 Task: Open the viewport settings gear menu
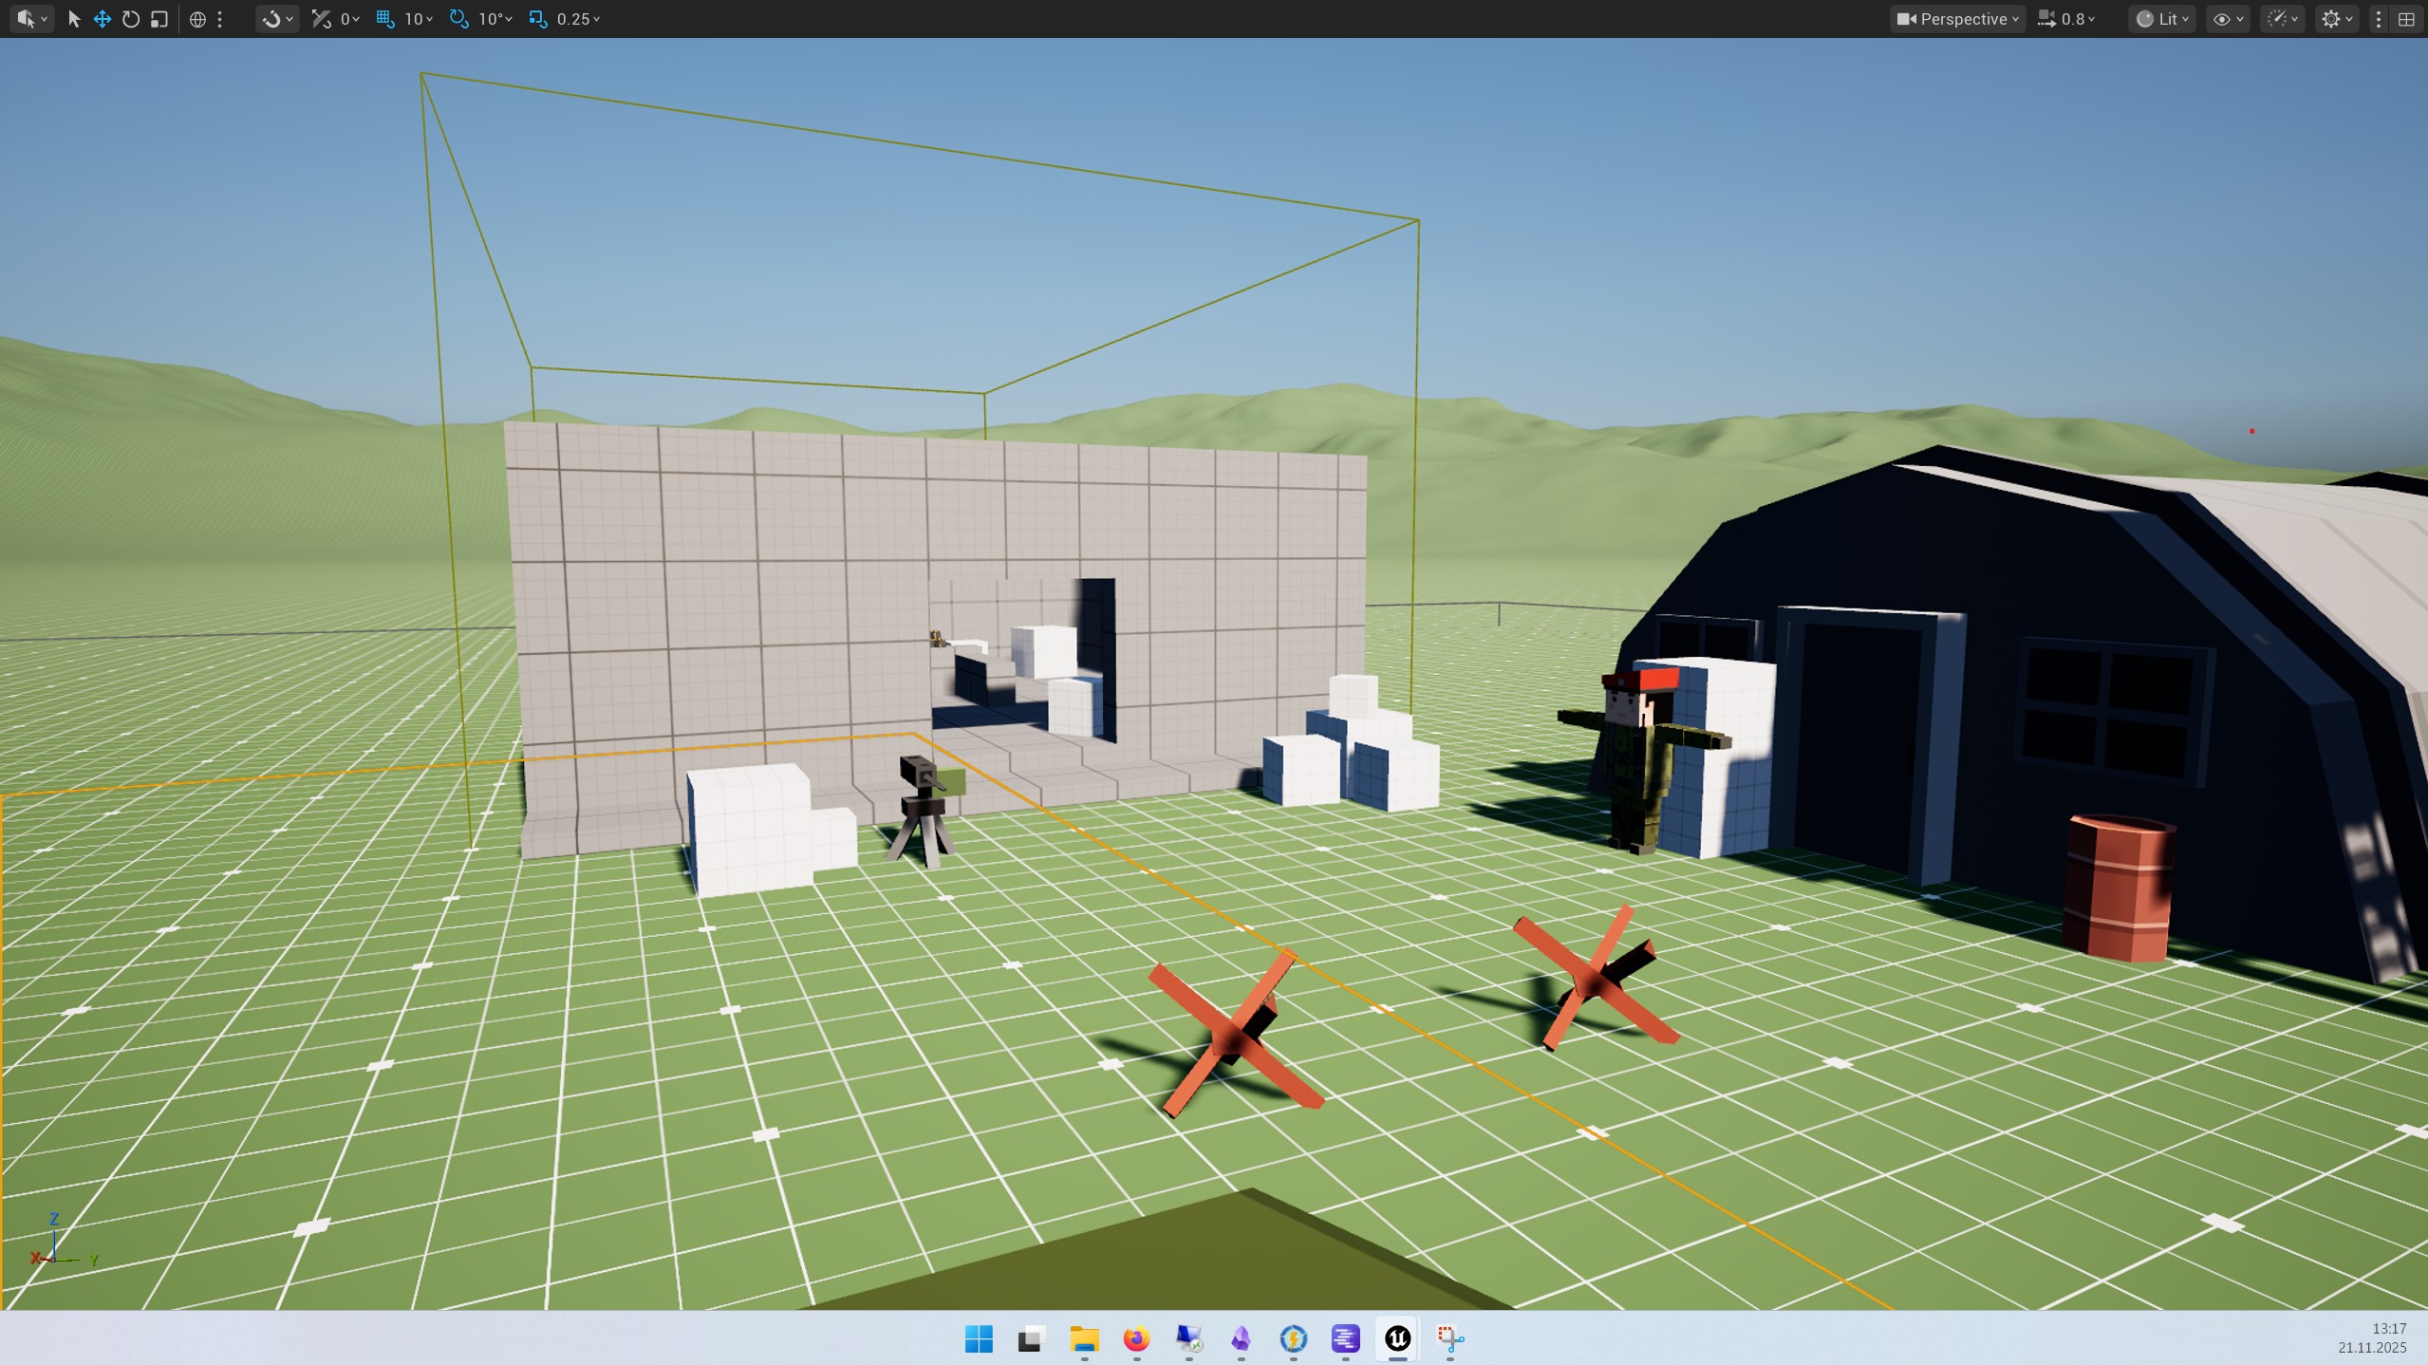[2335, 19]
